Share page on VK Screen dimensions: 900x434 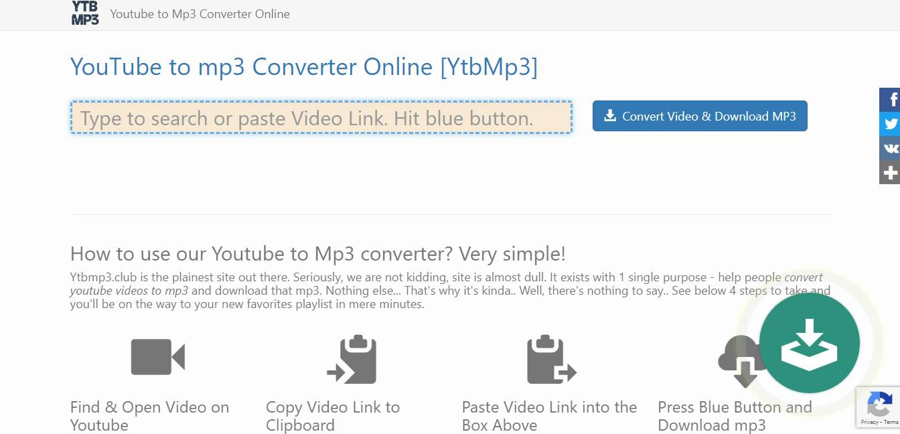890,148
